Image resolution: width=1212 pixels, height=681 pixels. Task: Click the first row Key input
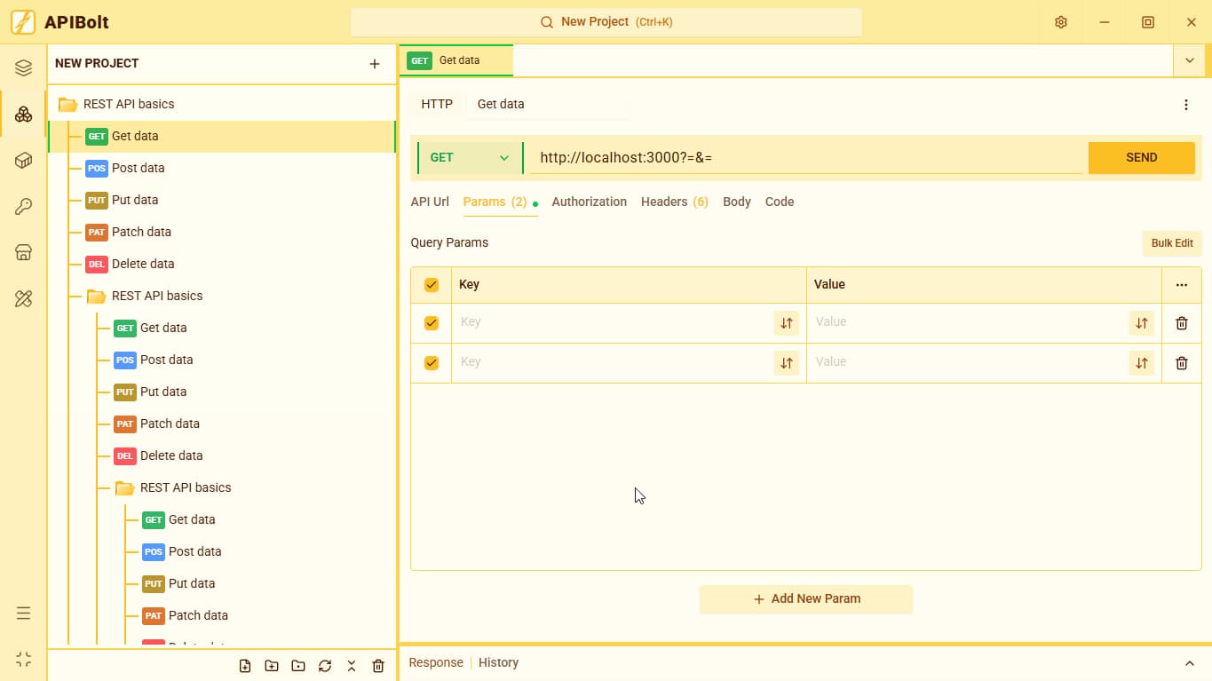[613, 323]
